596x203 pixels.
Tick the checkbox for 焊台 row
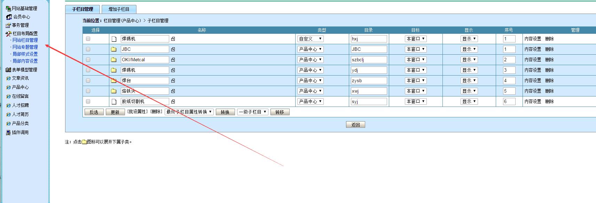[x=88, y=80]
